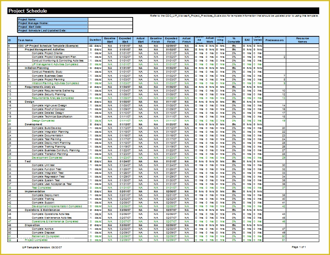The height and width of the screenshot is (255, 330).
Task: Select the Expected Start column header
Action: 125,40
